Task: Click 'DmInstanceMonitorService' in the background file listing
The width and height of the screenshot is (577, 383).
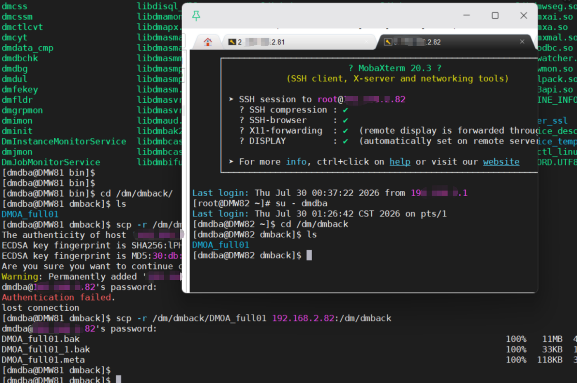Action: click(x=64, y=141)
